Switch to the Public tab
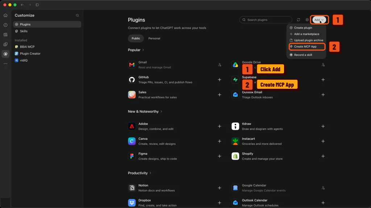This screenshot has height=208, width=371. tap(136, 38)
